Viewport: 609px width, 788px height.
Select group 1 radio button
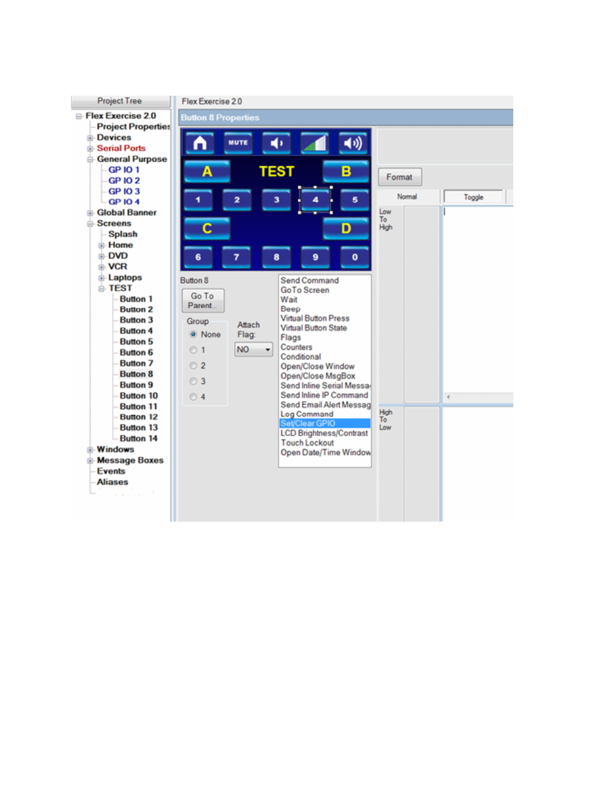193,350
